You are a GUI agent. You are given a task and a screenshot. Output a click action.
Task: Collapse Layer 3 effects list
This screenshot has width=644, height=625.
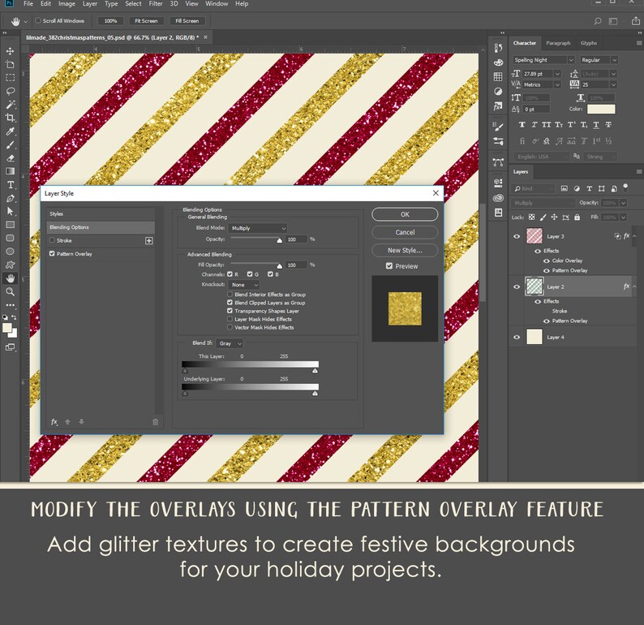pos(634,236)
